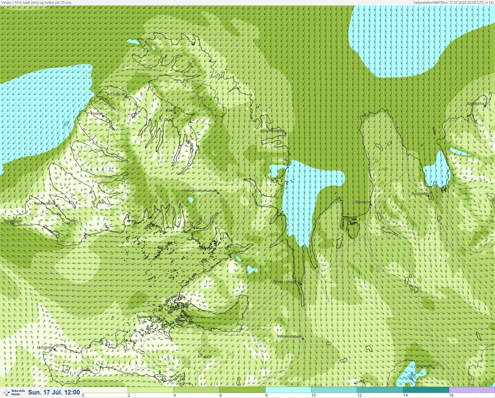Select the 8–10 m/s light cyan swatch
This screenshot has width=495, height=398.
pyautogui.click(x=288, y=390)
